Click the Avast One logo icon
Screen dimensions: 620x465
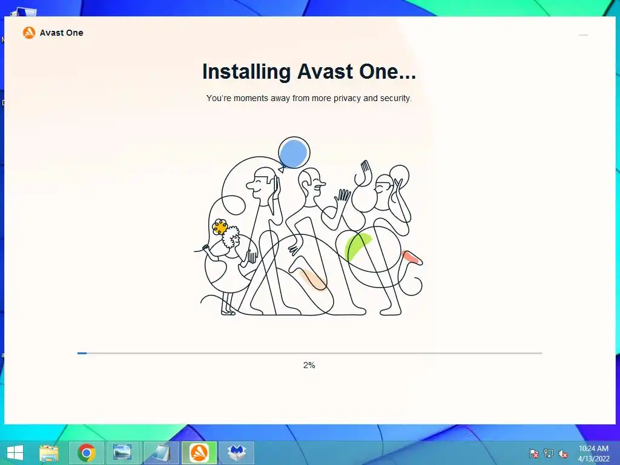(29, 33)
